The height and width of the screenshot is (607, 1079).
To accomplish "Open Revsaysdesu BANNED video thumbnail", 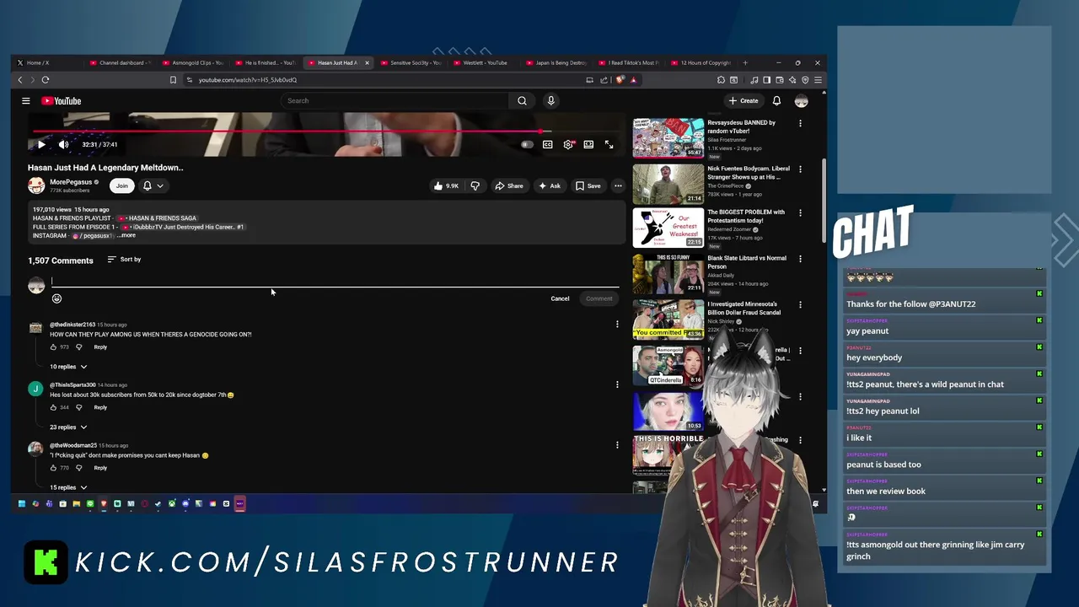I will 668,138.
